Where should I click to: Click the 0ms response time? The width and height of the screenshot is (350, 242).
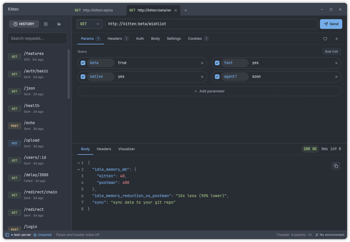pyautogui.click(x=325, y=149)
